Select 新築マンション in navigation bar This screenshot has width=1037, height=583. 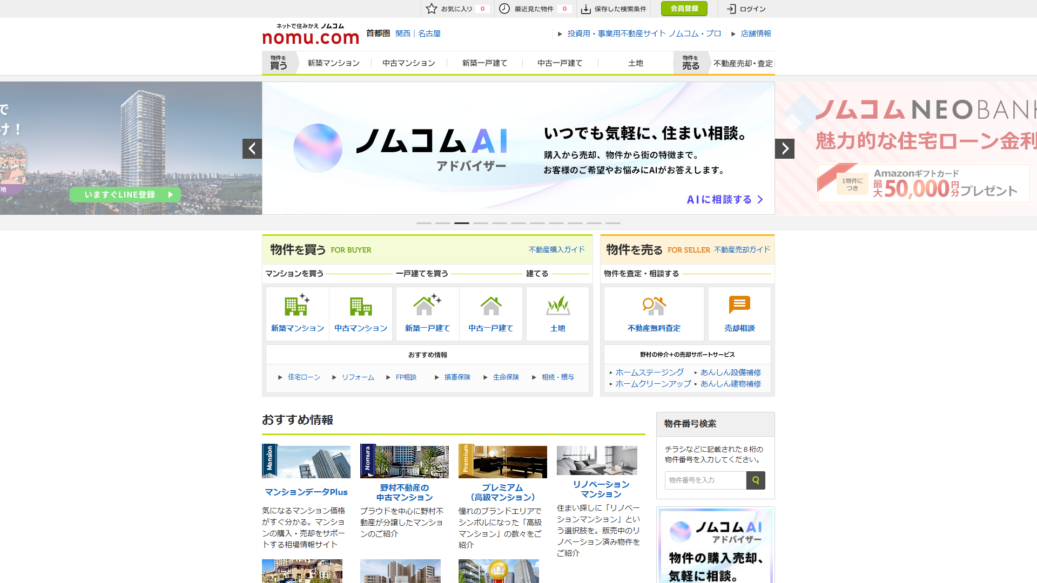tap(334, 63)
